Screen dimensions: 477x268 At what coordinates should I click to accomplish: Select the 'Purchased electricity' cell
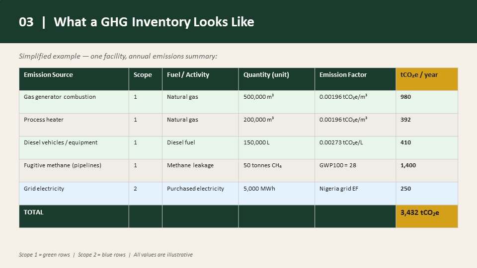pos(200,194)
